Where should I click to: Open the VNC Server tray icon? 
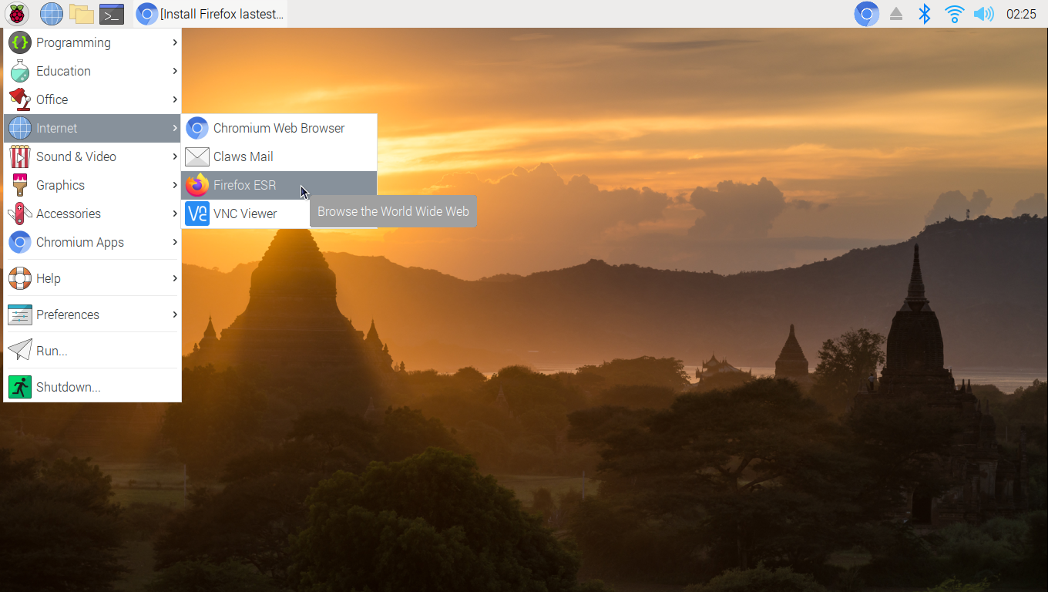click(x=866, y=13)
